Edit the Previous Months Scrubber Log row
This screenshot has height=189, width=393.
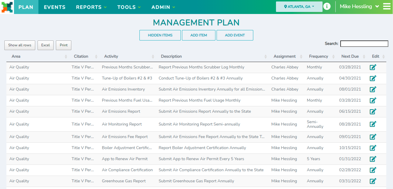coord(373,67)
